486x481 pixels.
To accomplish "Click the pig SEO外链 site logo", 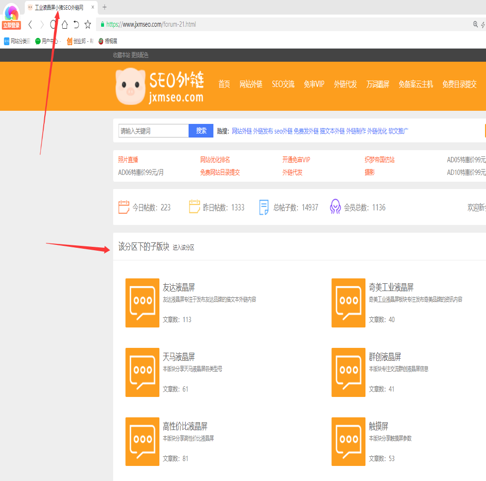I will click(x=159, y=86).
